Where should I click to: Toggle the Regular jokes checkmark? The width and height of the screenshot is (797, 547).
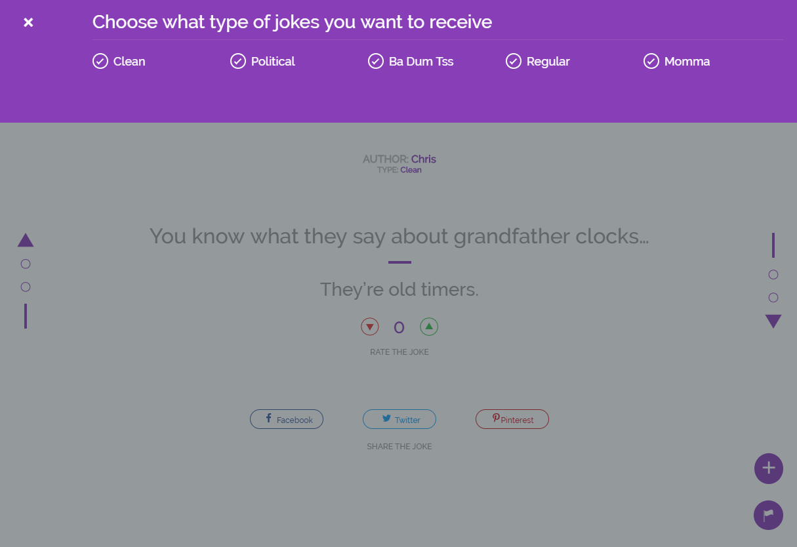[513, 60]
